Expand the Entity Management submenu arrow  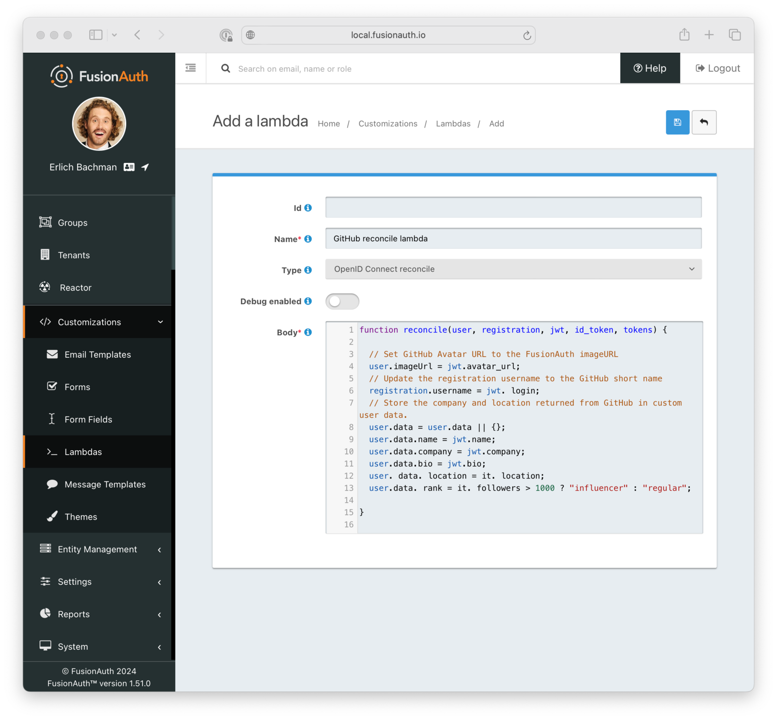pyautogui.click(x=159, y=549)
